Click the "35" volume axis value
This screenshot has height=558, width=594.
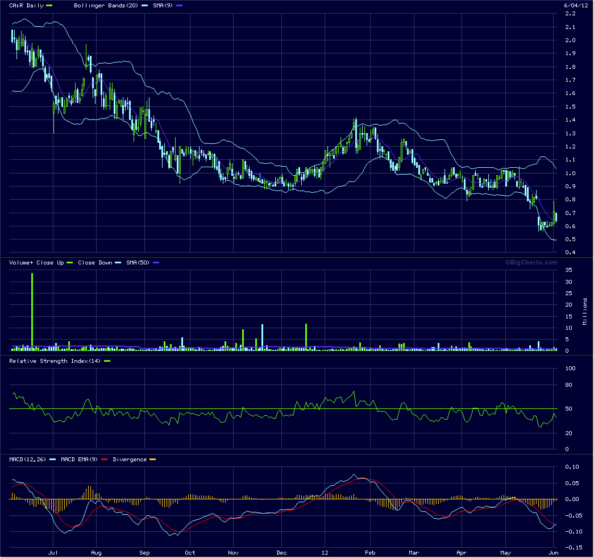pos(568,270)
